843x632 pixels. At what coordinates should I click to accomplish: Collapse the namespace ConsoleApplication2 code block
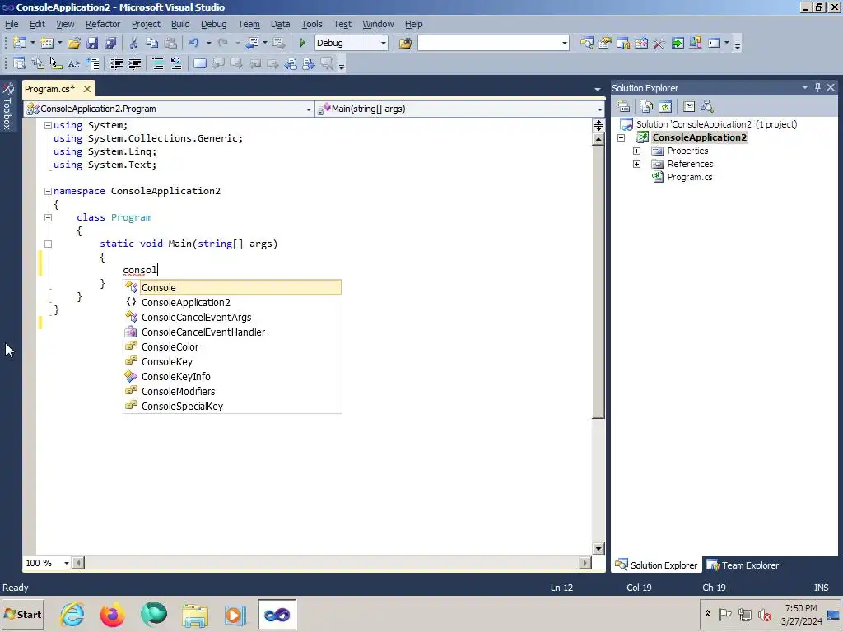pyautogui.click(x=48, y=191)
